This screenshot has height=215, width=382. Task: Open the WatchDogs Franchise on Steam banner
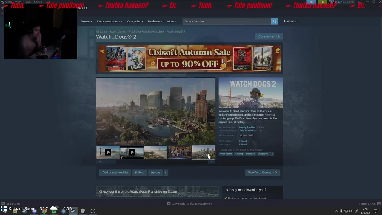point(157,192)
